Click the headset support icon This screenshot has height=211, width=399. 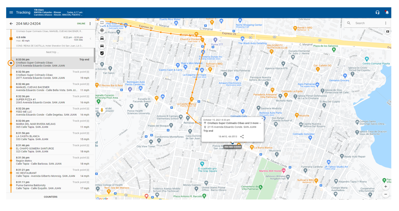click(377, 12)
